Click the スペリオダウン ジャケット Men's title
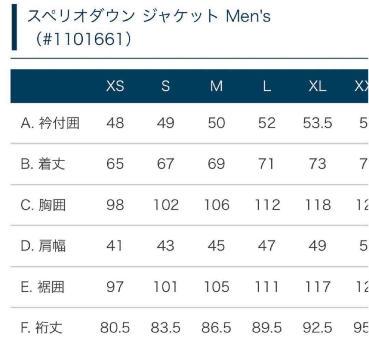This screenshot has width=369, height=344. click(x=149, y=17)
